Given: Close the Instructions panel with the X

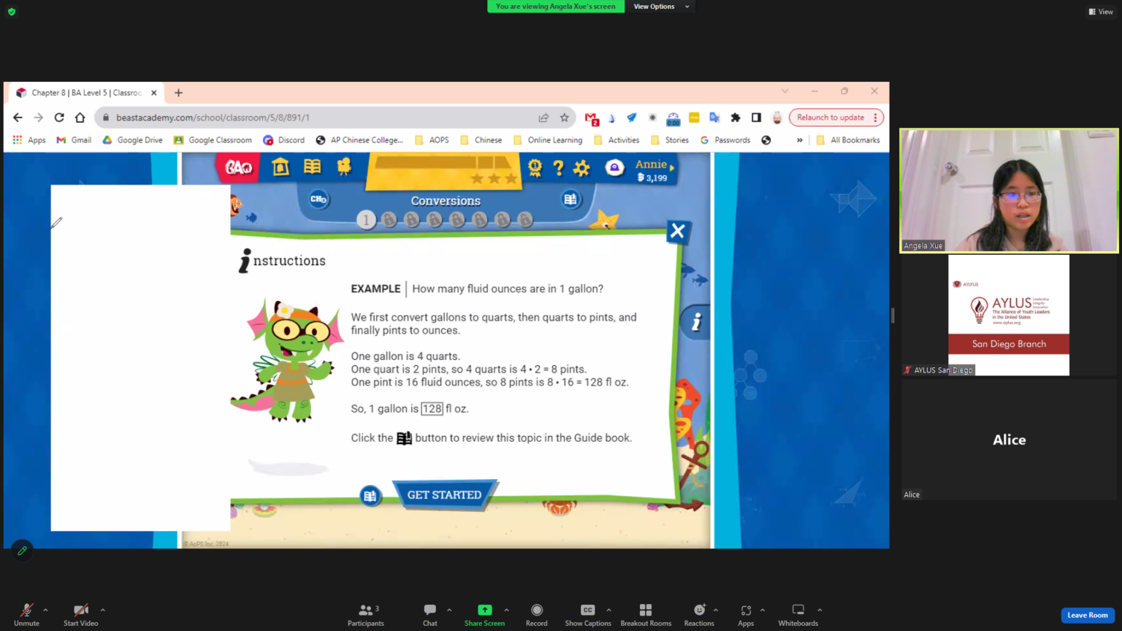Looking at the screenshot, I should tap(677, 232).
